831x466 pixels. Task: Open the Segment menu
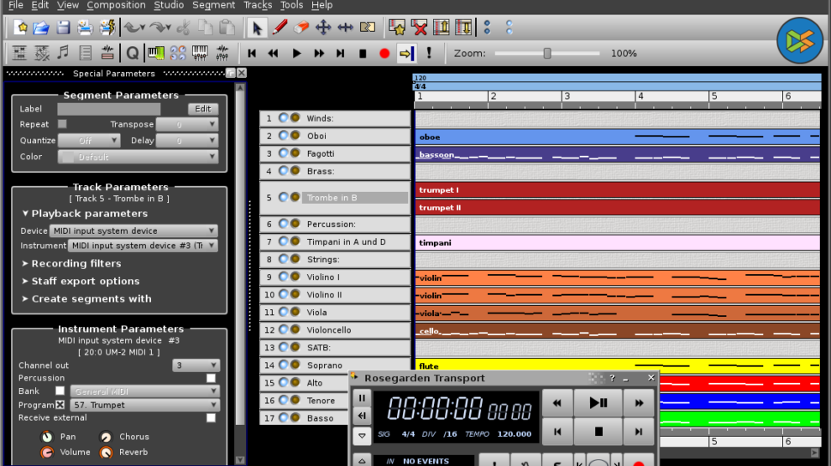[213, 5]
